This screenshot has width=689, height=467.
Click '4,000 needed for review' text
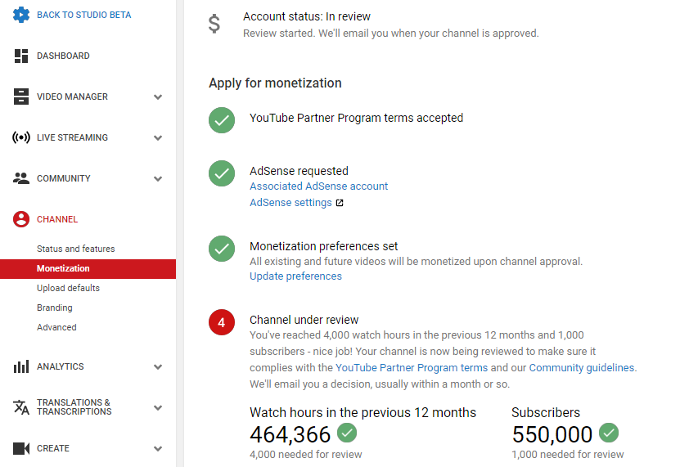(x=306, y=454)
